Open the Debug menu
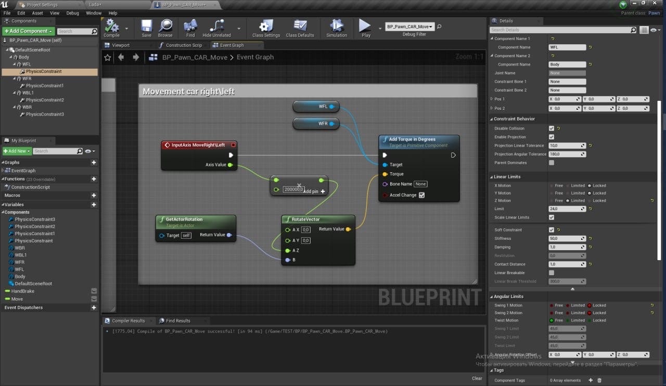666x386 pixels. 73,13
